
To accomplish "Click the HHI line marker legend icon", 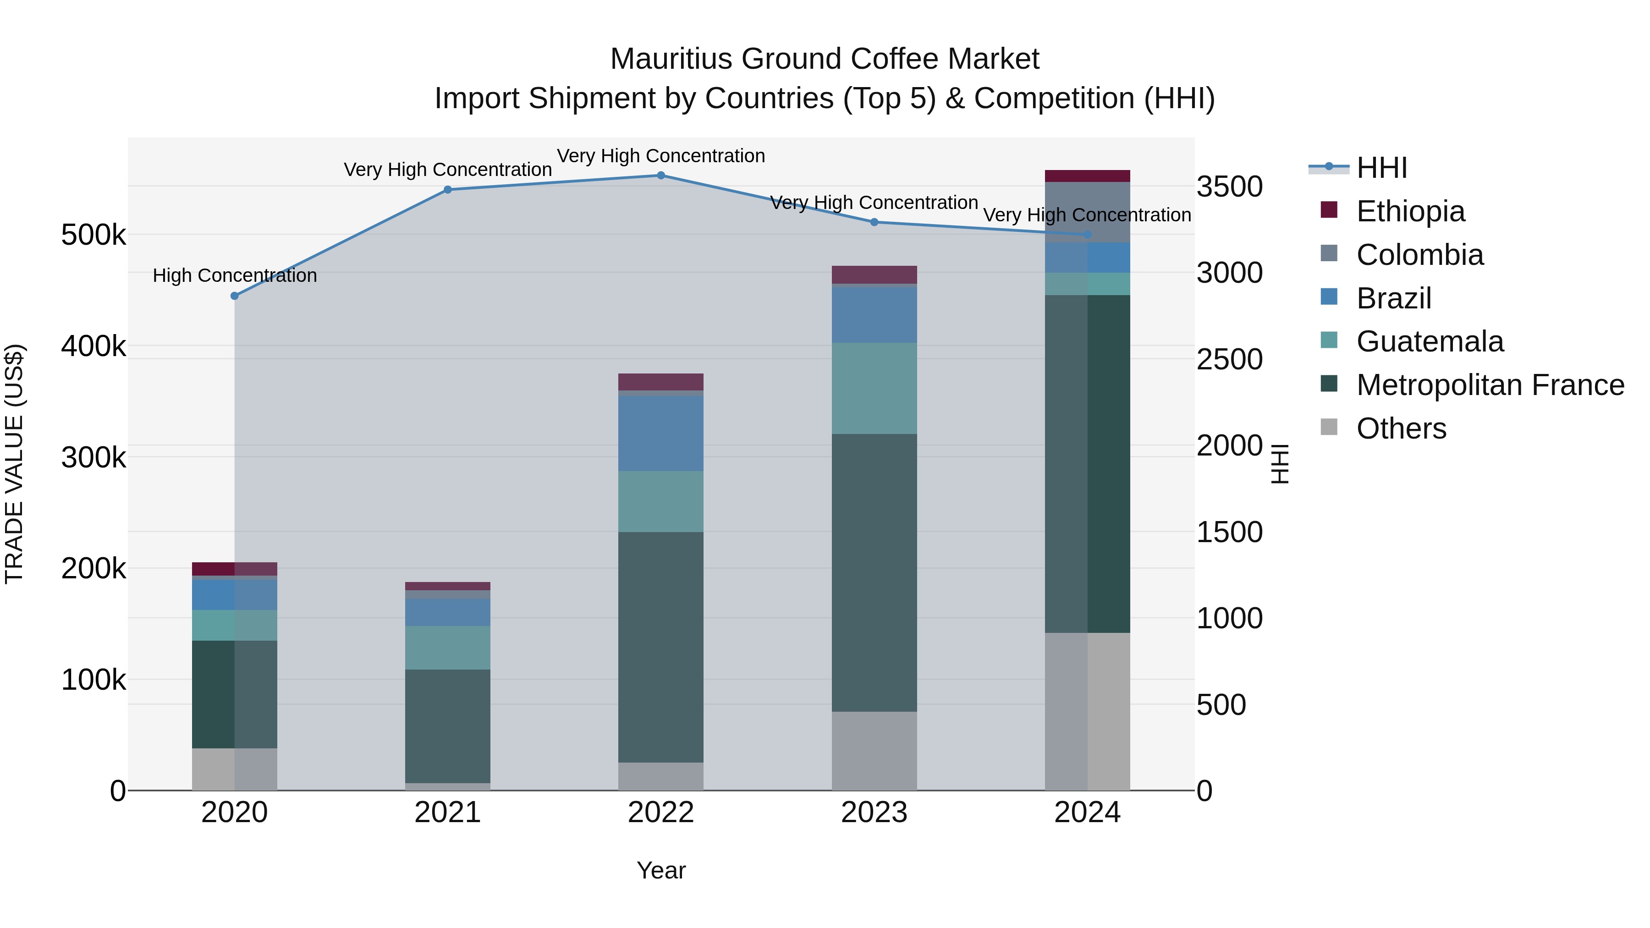I will click(1328, 167).
